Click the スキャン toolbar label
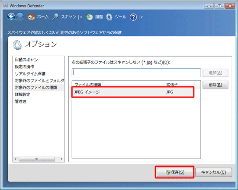238x190 pixels. pos(68,17)
